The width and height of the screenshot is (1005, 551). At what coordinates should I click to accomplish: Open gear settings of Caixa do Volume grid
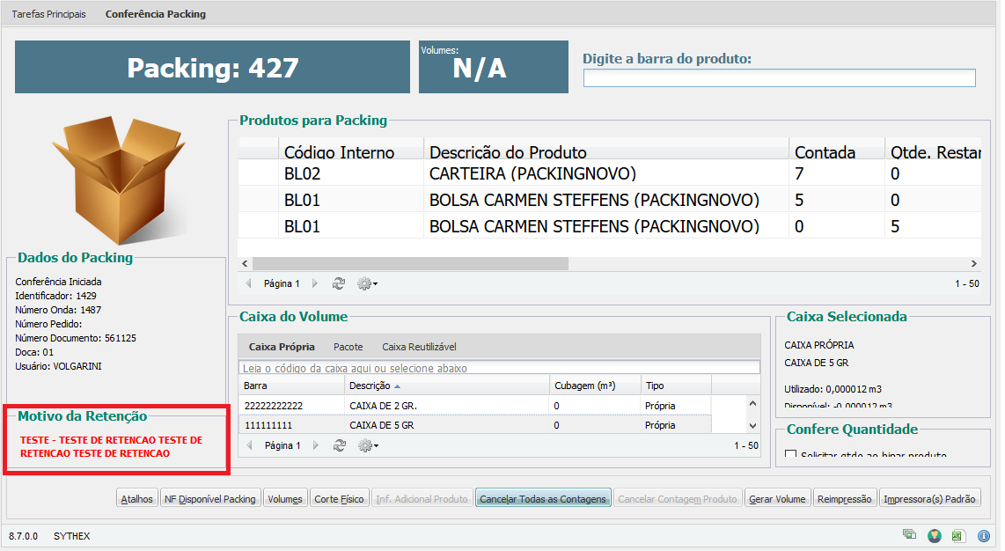click(x=367, y=445)
